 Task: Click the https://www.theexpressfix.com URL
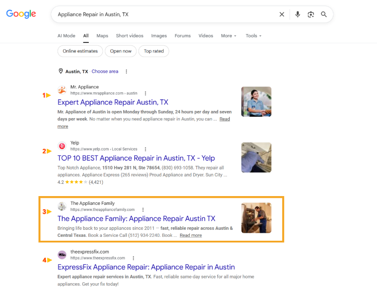pos(98,258)
